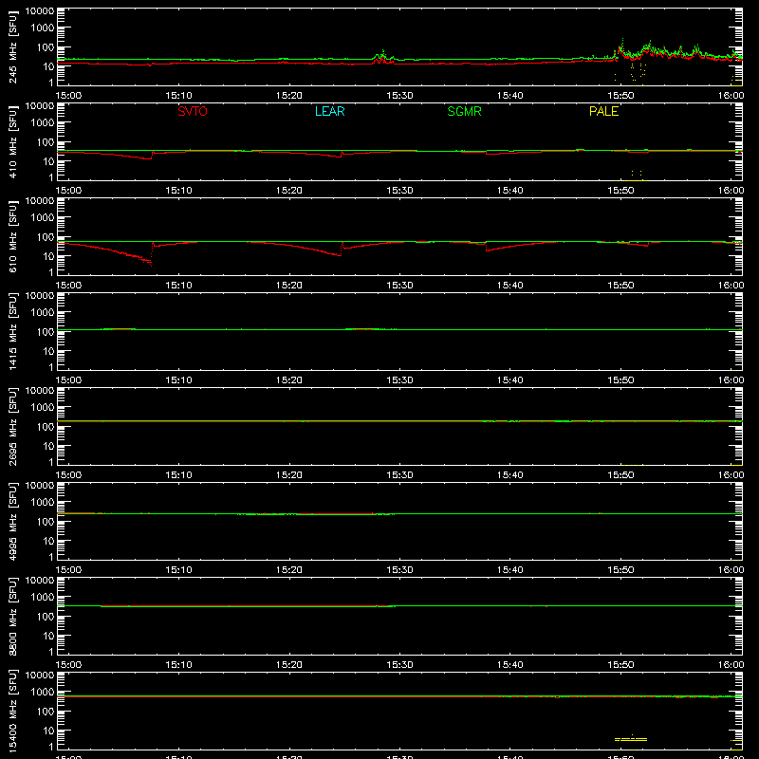The image size is (759, 759).
Task: Click the red SVTO legend label
Action: point(193,111)
